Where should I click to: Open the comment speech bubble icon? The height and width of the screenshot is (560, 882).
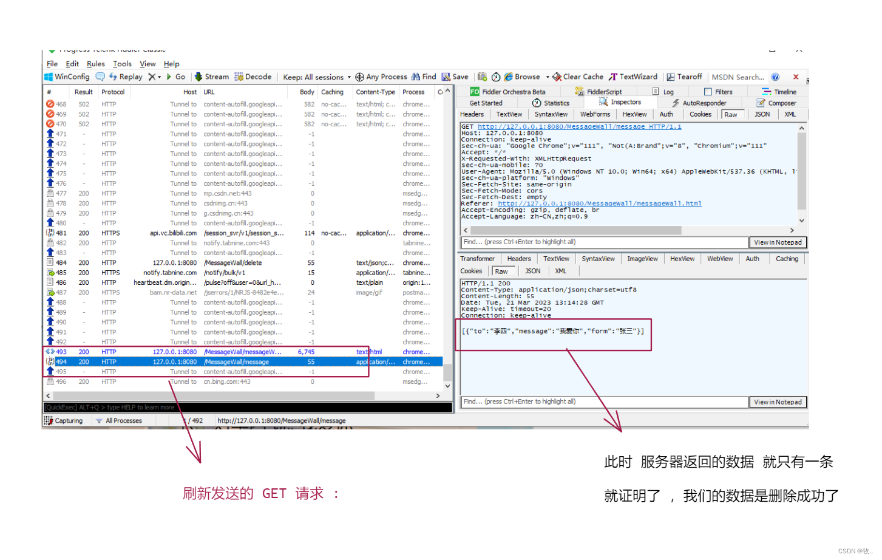(x=100, y=77)
